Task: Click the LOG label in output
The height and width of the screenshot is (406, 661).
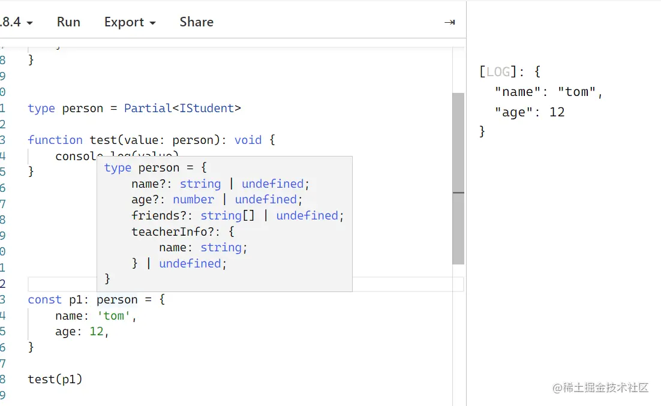Action: pos(498,72)
